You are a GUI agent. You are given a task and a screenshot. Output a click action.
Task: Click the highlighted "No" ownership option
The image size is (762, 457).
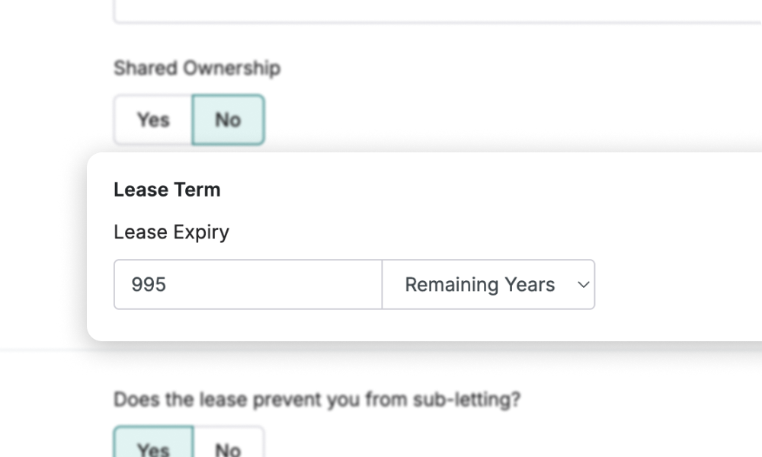point(226,120)
